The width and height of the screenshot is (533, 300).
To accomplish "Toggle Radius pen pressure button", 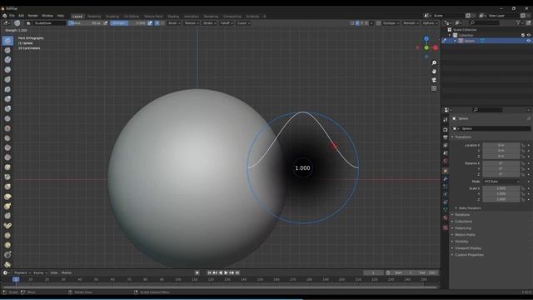I will 106,23.
